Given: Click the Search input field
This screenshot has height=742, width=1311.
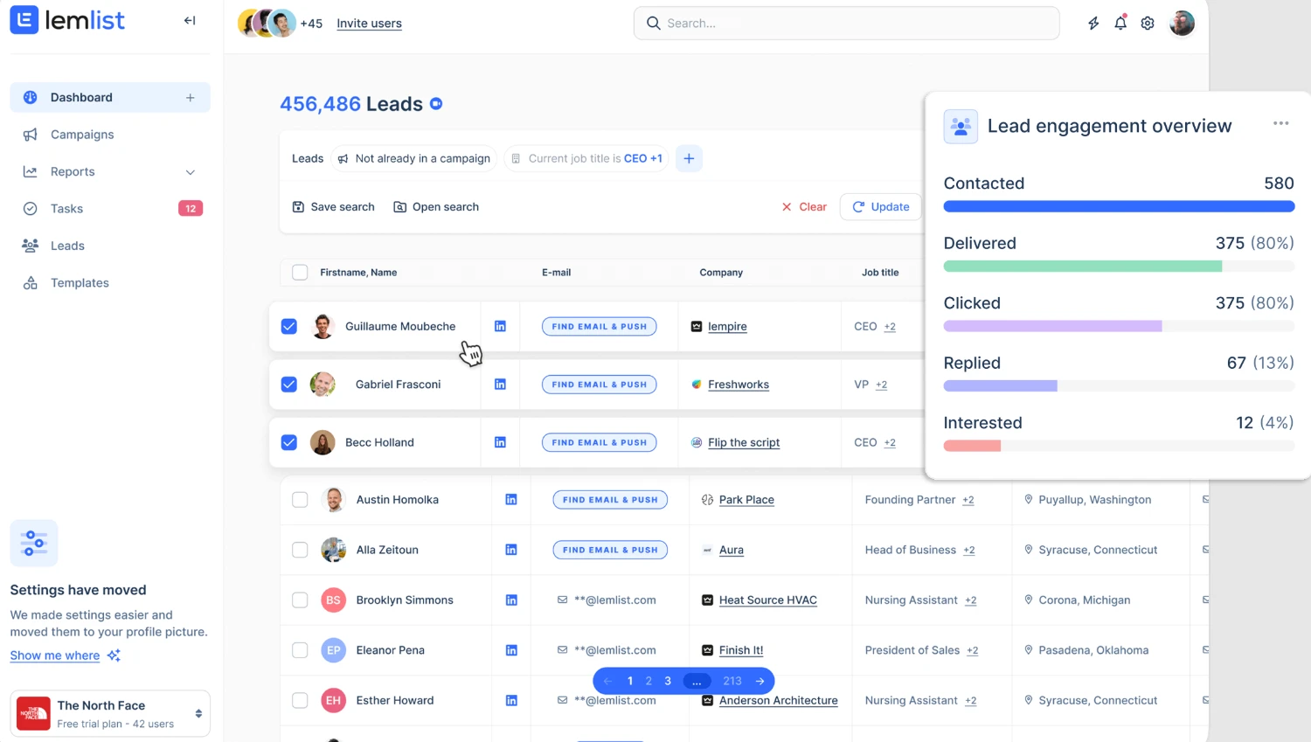Looking at the screenshot, I should coord(846,24).
